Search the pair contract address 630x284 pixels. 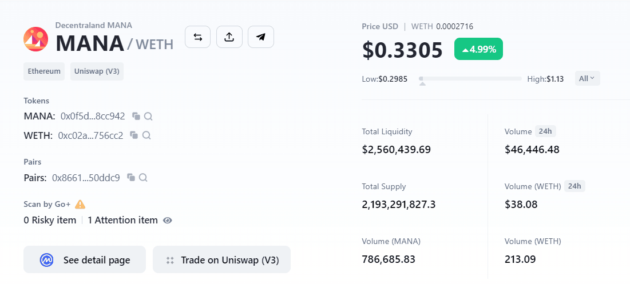click(x=143, y=177)
